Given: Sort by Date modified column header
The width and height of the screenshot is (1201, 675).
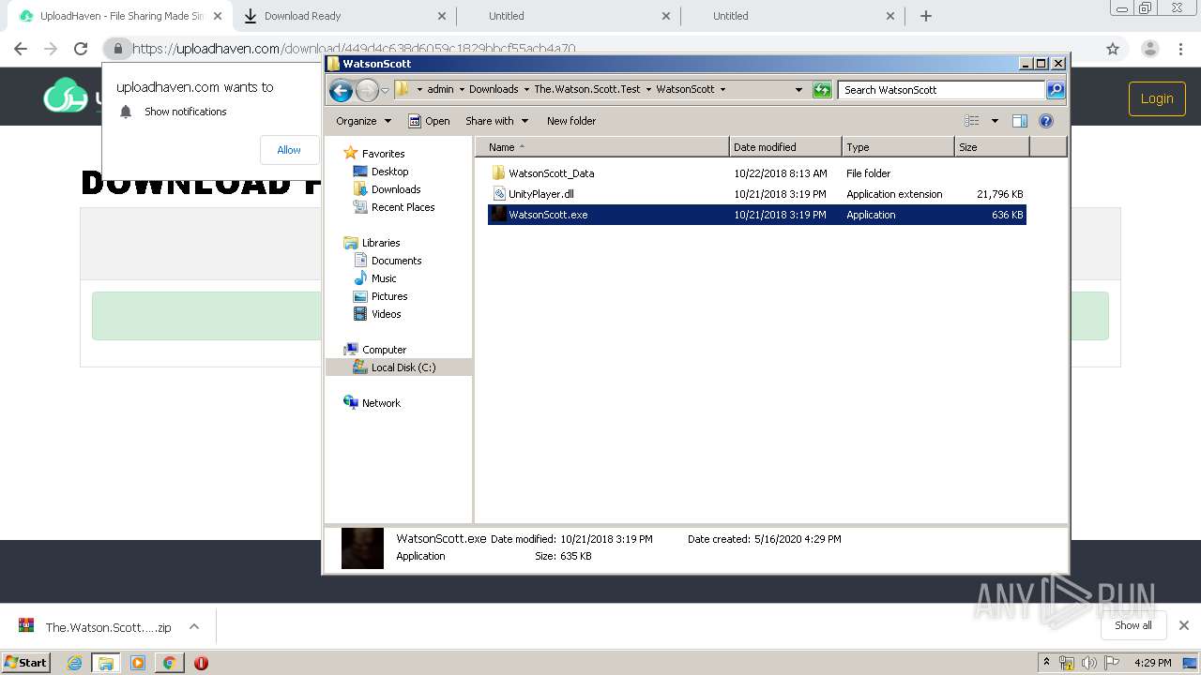Looking at the screenshot, I should pos(784,147).
